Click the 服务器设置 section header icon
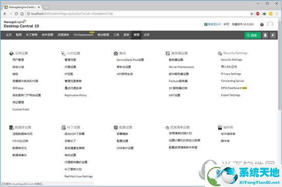 [x=168, y=53]
